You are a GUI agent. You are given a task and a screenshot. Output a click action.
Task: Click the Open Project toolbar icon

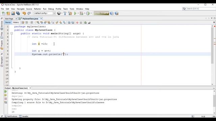(x=13, y=13)
